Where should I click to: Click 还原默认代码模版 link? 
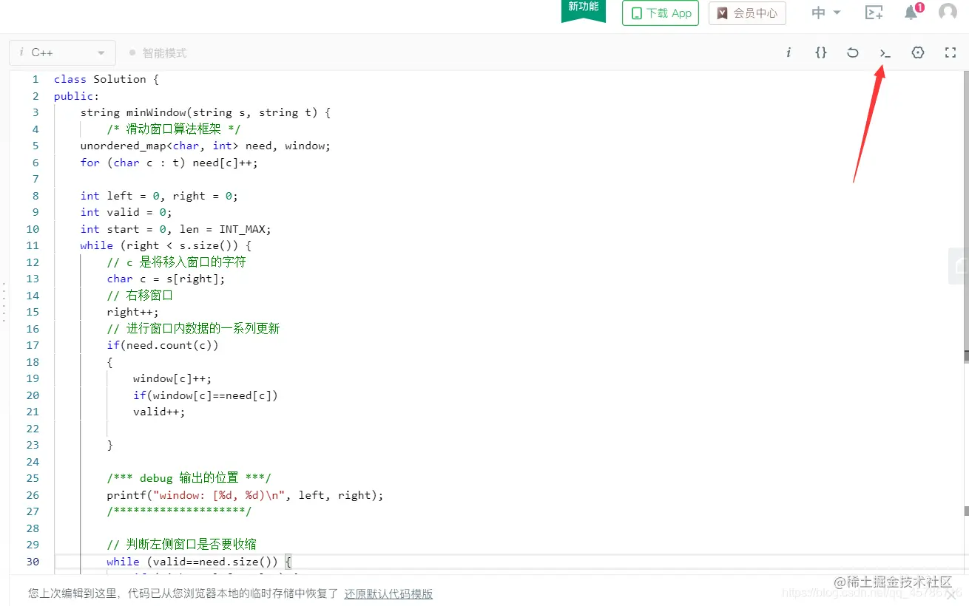click(x=388, y=593)
